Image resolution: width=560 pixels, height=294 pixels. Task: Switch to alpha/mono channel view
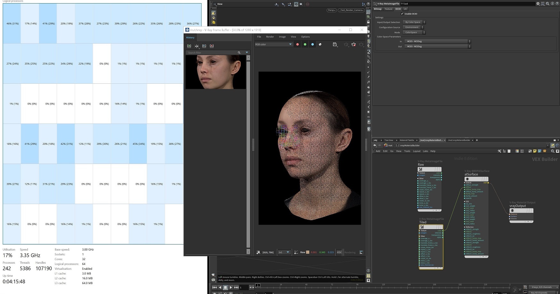coord(320,44)
